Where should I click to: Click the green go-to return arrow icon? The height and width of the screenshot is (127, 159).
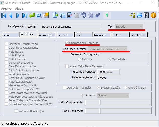[32, 15]
